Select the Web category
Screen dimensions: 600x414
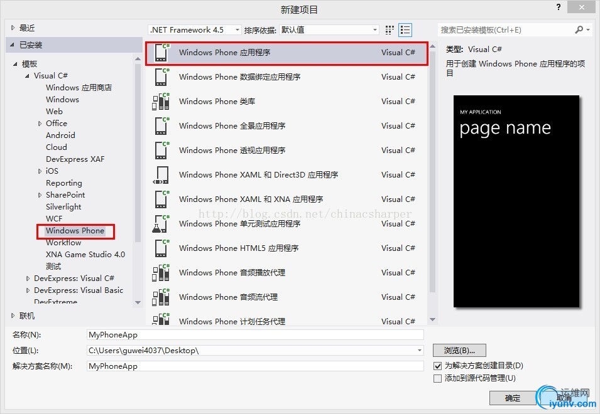(x=54, y=112)
